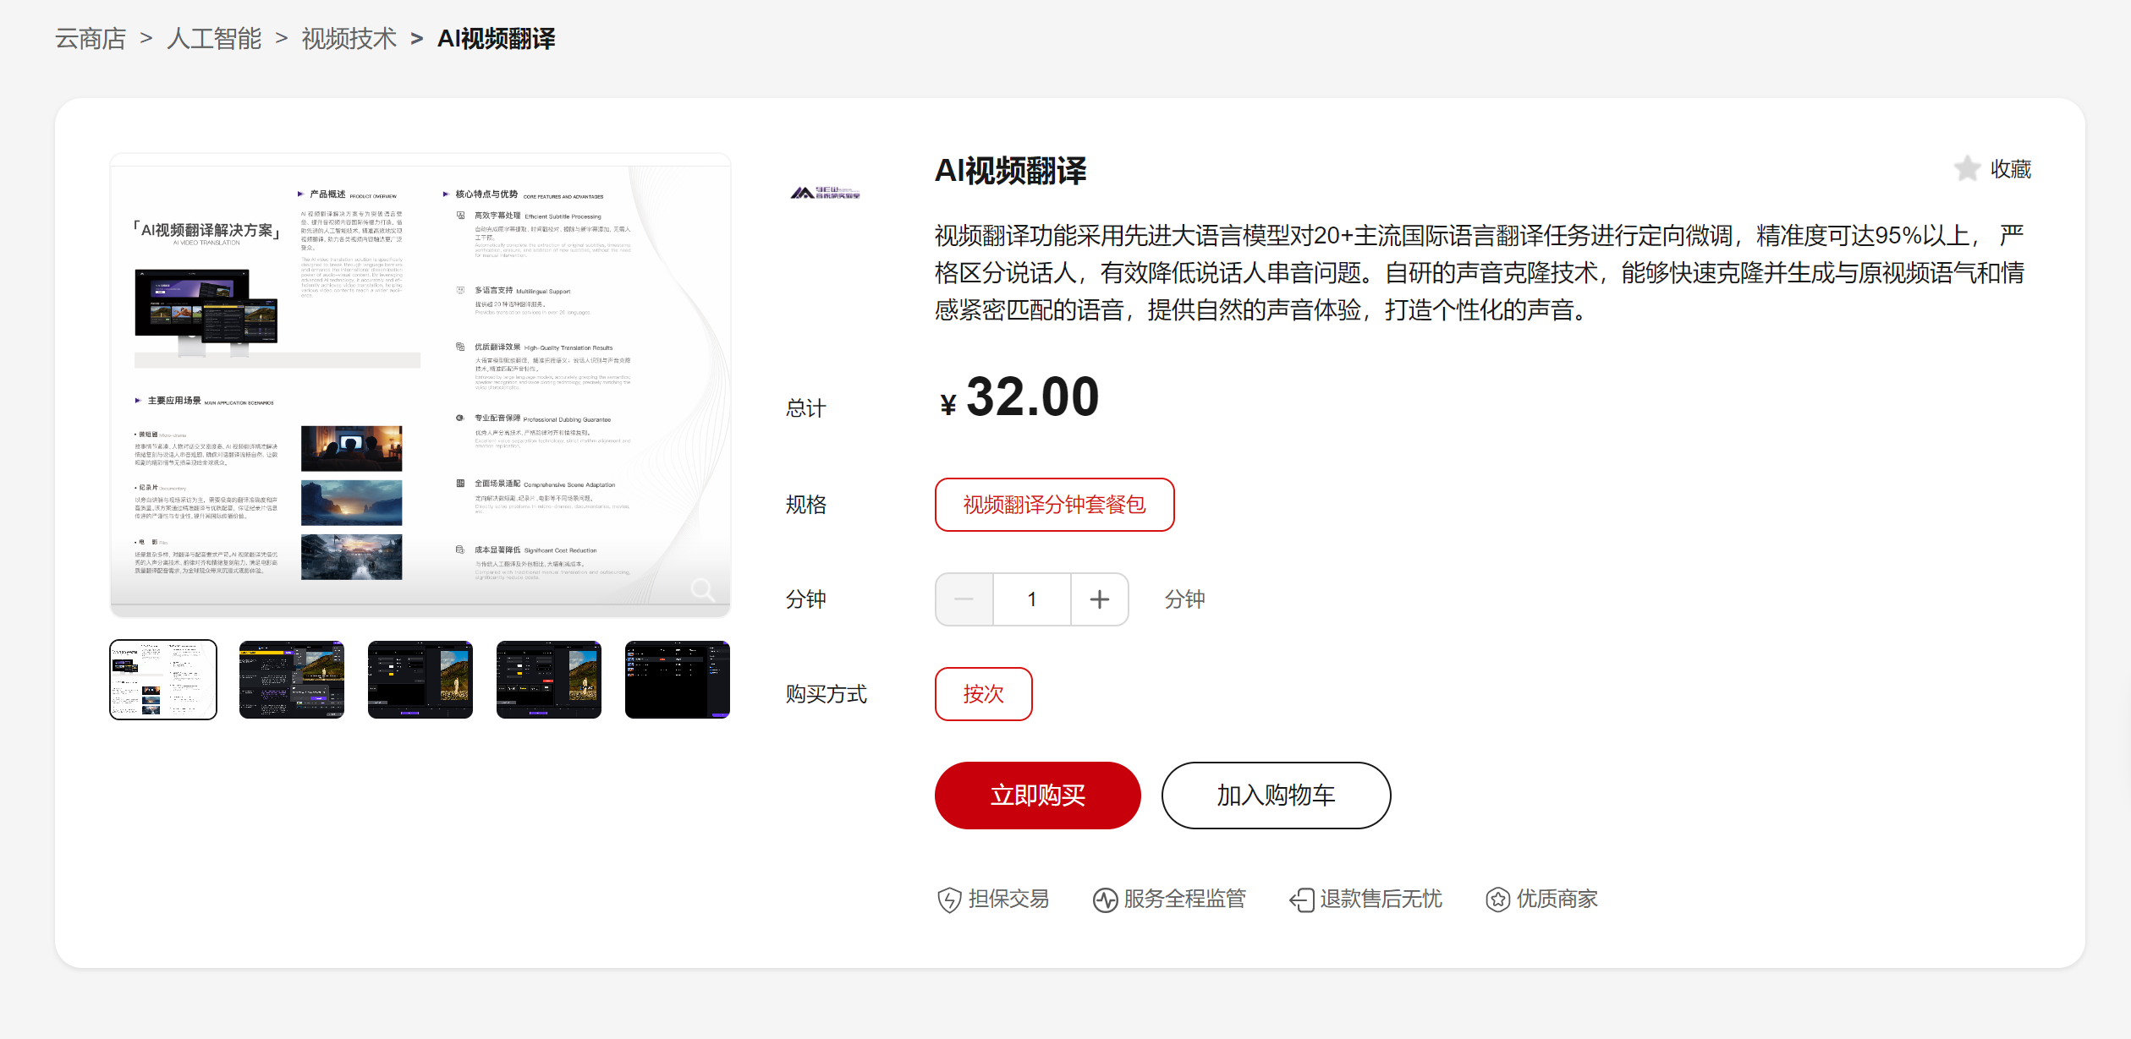Increase minutes using the plus stepper
This screenshot has height=1039, width=2131.
click(1099, 599)
